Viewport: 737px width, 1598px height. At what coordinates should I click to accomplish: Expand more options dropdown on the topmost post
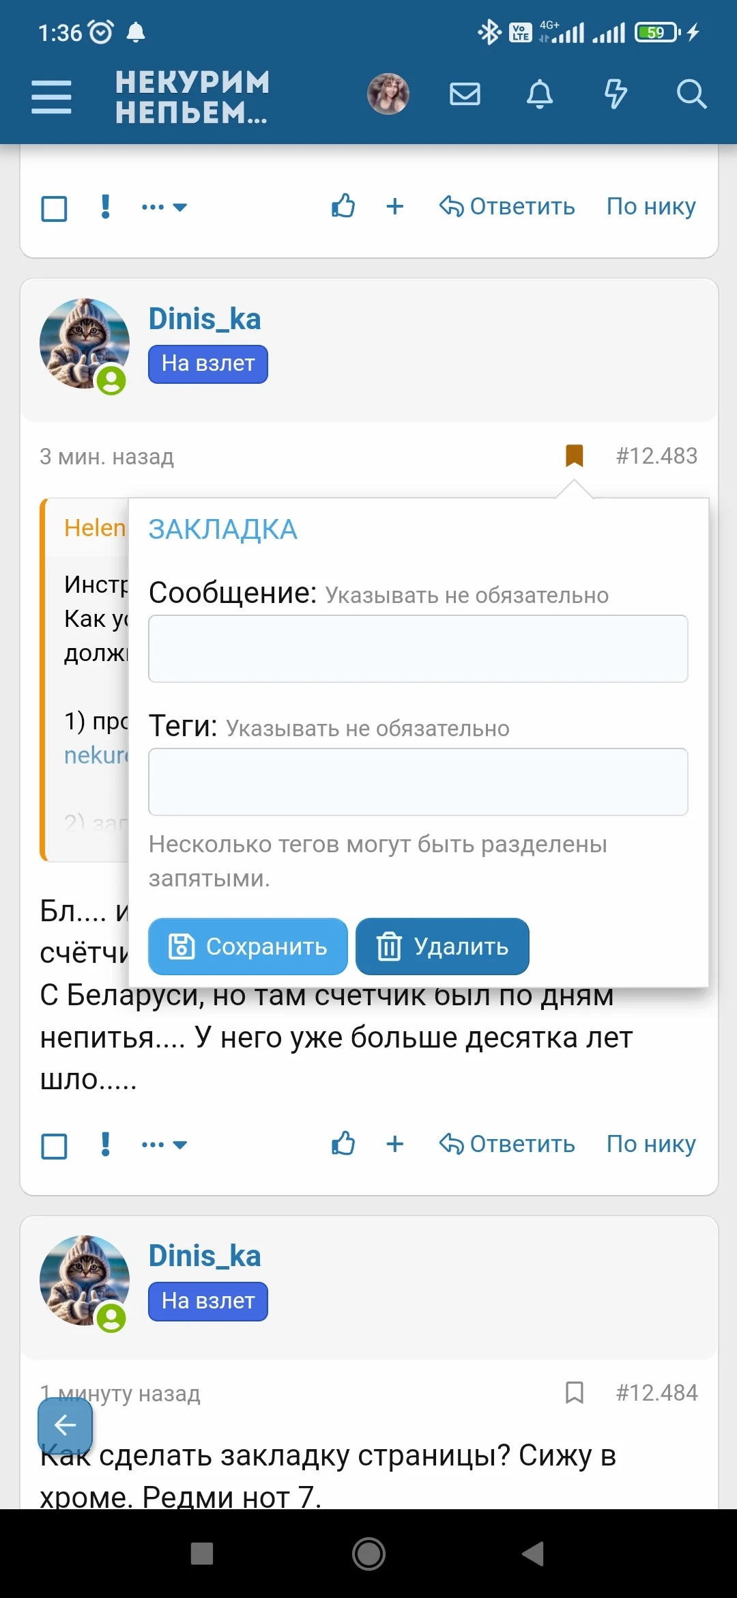[164, 207]
